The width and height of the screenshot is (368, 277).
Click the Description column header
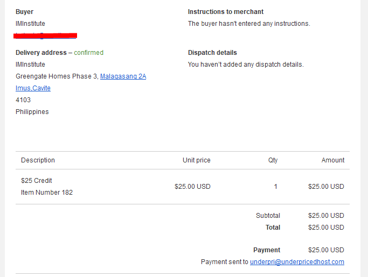pos(38,160)
